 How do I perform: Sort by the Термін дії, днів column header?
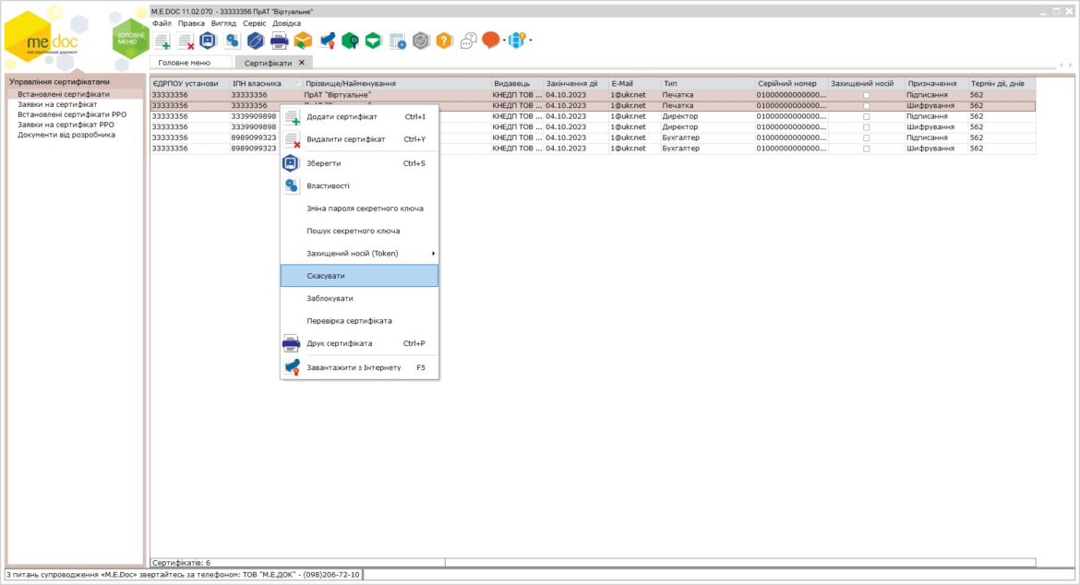click(x=1002, y=83)
